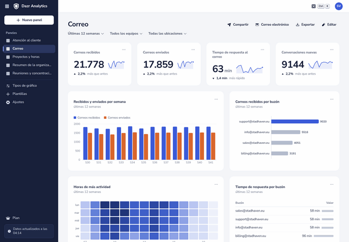Click the 17.859 sent count
Screen dimensions: 349x242
click(x=158, y=64)
